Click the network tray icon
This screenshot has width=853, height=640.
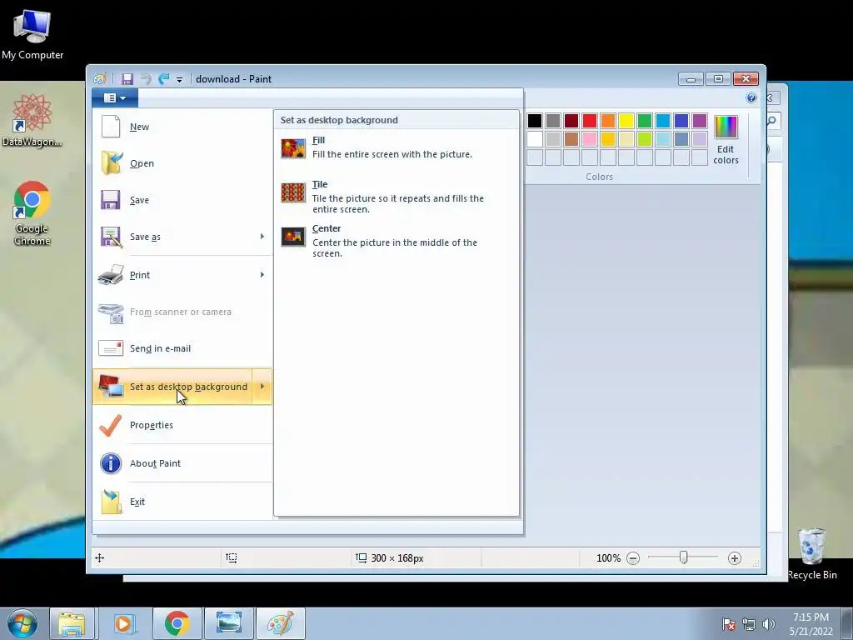[x=749, y=624]
